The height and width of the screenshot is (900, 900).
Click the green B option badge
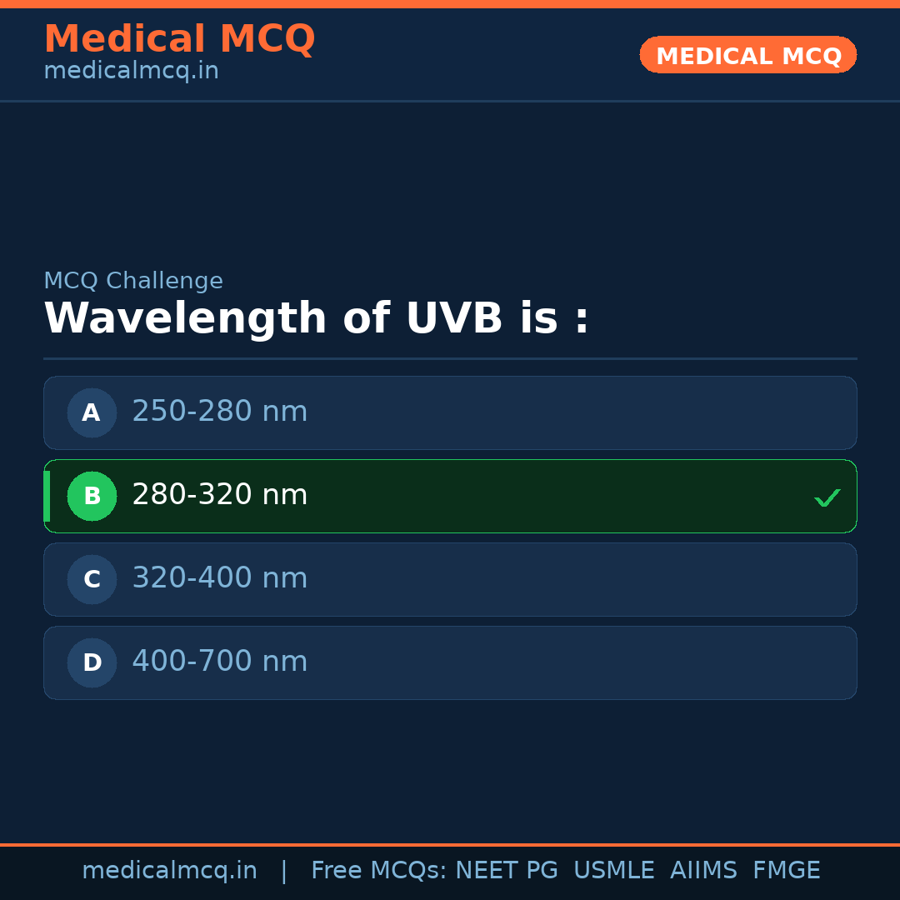coord(92,496)
